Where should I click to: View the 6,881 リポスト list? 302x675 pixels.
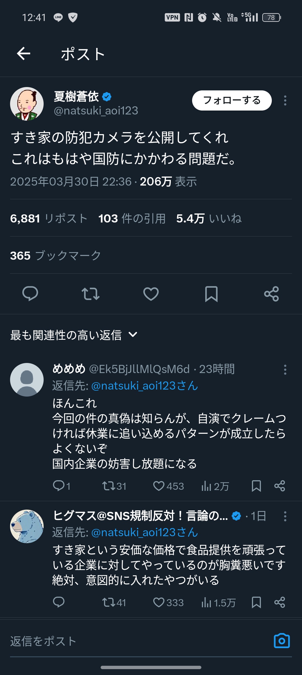pyautogui.click(x=49, y=219)
